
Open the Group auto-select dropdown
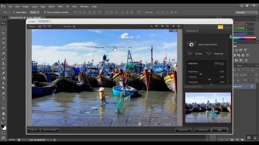tap(34, 12)
